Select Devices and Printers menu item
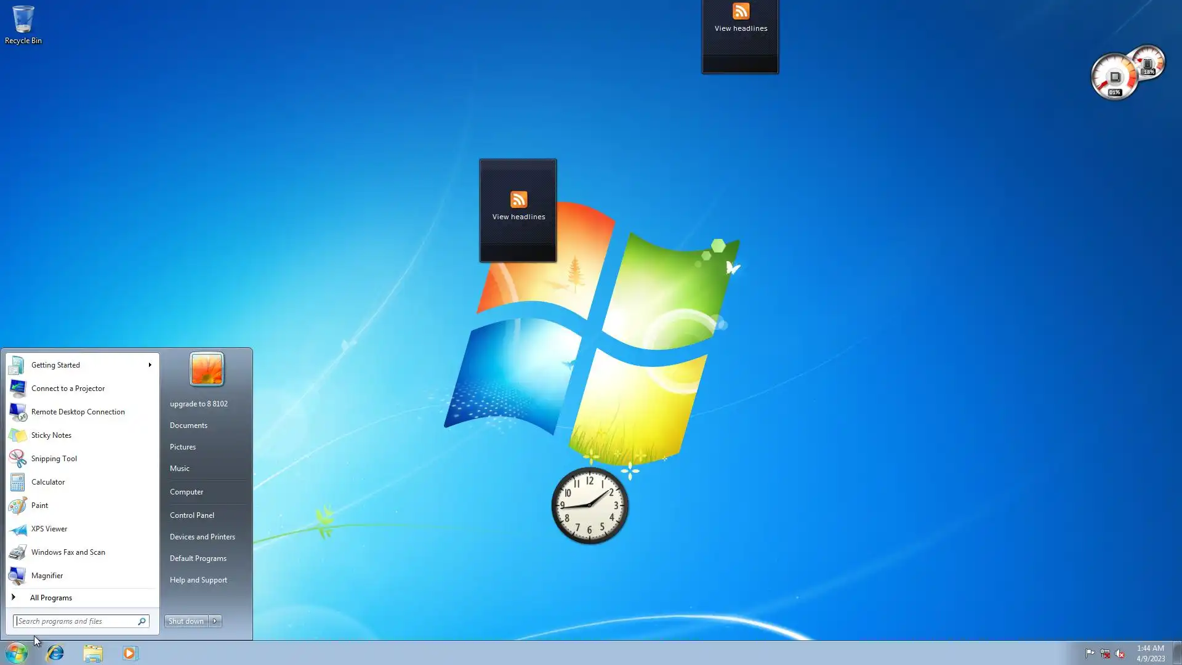This screenshot has width=1182, height=665. pos(203,537)
